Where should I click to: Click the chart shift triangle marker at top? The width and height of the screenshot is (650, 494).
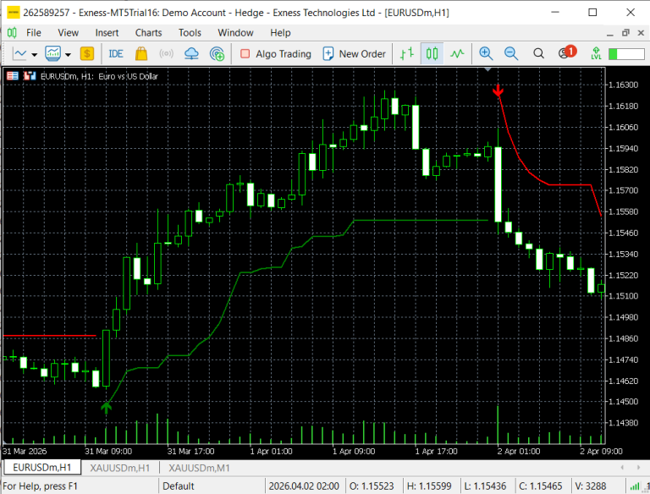pos(487,69)
